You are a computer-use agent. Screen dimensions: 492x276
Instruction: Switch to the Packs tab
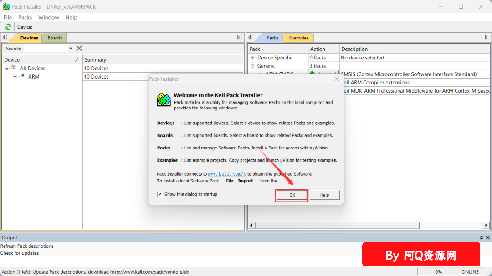[x=272, y=38]
